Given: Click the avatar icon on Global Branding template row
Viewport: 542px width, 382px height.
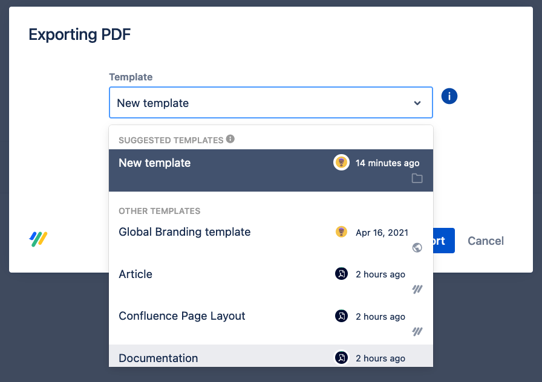Looking at the screenshot, I should point(341,232).
